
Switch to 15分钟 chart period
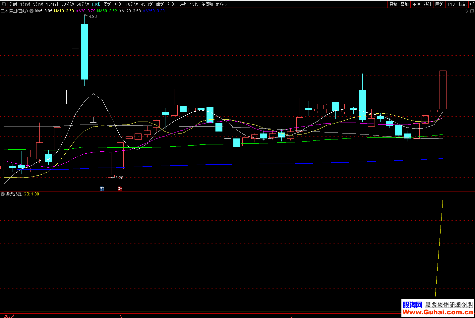pos(52,4)
